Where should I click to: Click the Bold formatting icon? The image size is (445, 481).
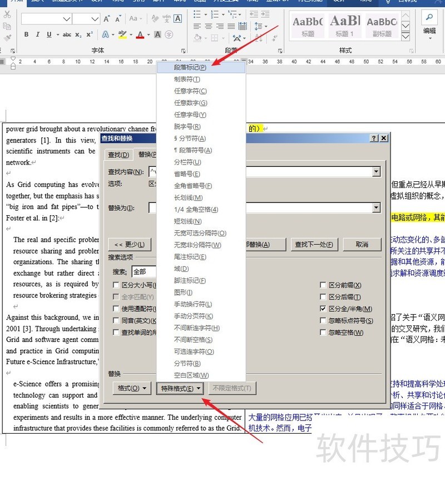26,34
